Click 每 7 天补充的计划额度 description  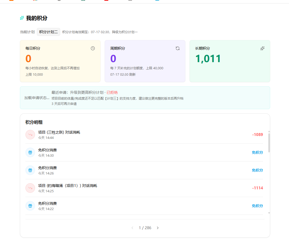pyautogui.click(x=137, y=68)
